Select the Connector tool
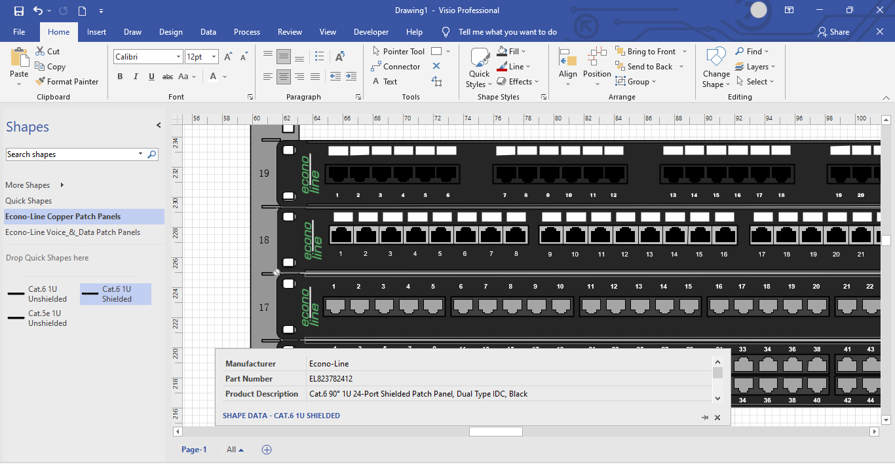 [395, 67]
